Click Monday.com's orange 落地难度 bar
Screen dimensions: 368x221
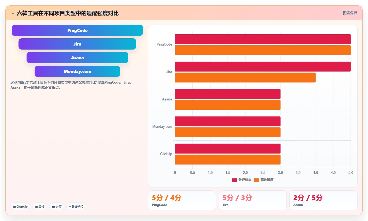(x=228, y=132)
